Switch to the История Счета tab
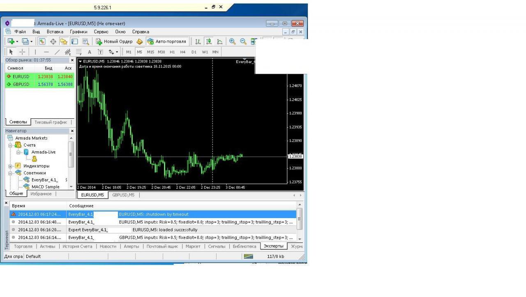Image resolution: width=526 pixels, height=297 pixels. coord(77,246)
